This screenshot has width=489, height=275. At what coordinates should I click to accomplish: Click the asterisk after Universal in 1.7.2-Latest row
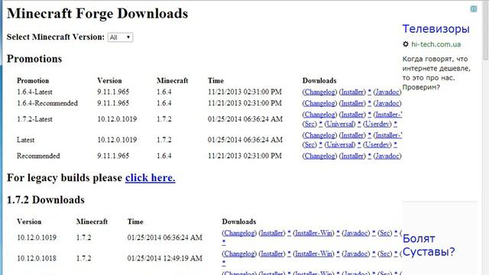(x=359, y=124)
